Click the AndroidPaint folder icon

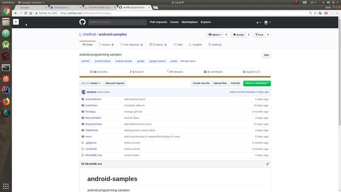point(83,99)
